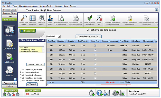Click the Write Off icon
The height and width of the screenshot is (98, 161).
(x=99, y=18)
